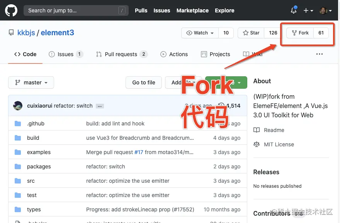340x223 pixels.
Task: Open the user avatar menu
Action: 325,10
